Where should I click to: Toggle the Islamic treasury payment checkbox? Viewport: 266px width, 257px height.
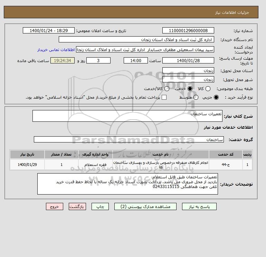[164, 97]
